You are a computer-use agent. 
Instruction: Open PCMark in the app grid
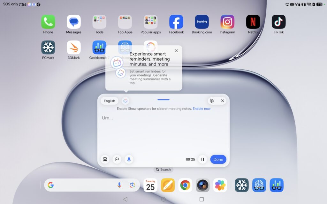pyautogui.click(x=48, y=47)
